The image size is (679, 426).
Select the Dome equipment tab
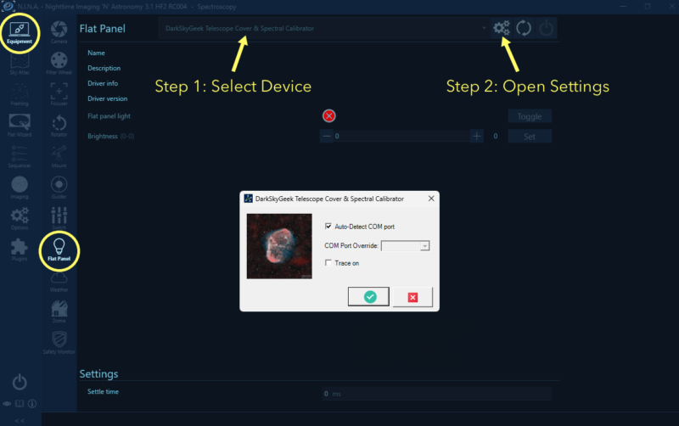click(59, 312)
